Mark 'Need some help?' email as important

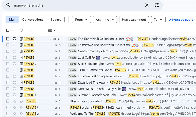click(x=14, y=51)
